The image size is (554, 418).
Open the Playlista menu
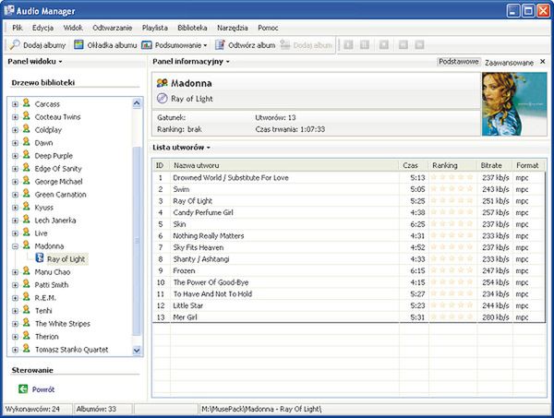click(155, 28)
